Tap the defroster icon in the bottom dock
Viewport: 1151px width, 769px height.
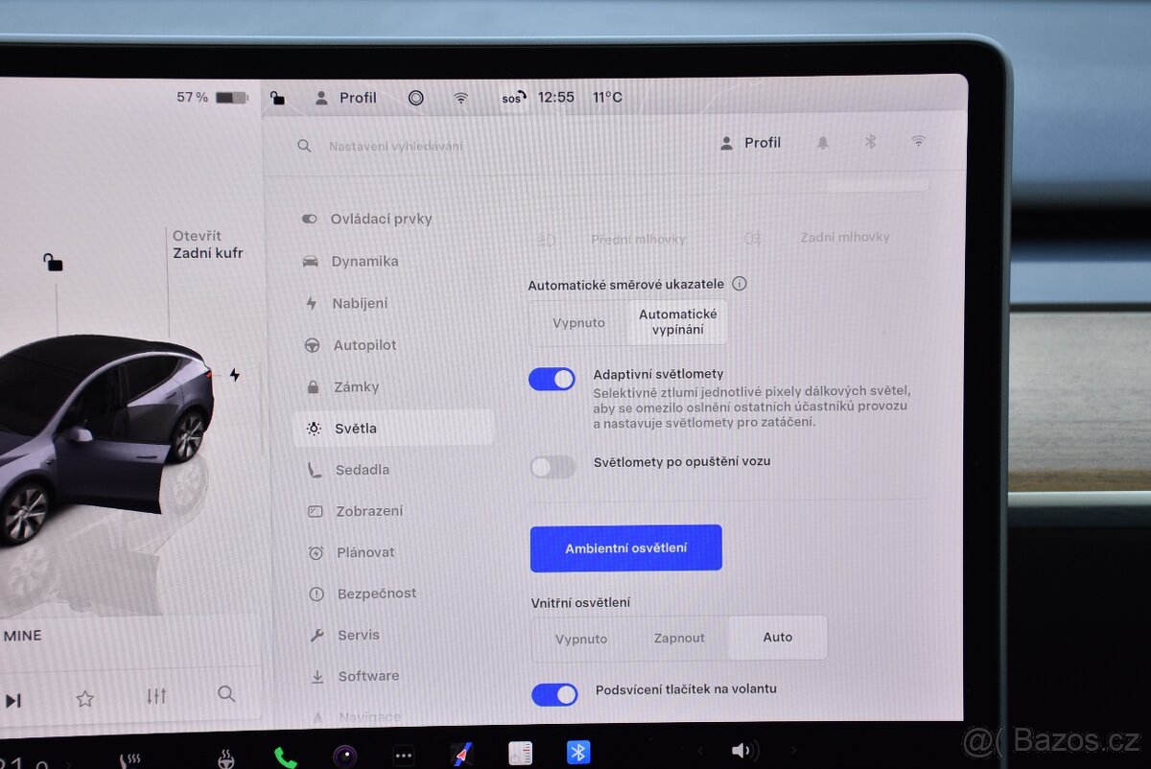coord(226,757)
